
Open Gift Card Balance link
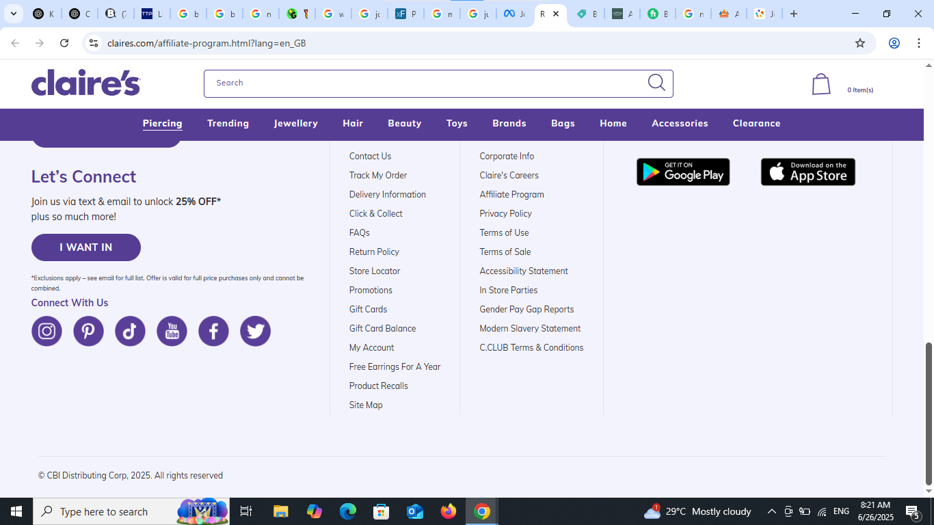(382, 328)
